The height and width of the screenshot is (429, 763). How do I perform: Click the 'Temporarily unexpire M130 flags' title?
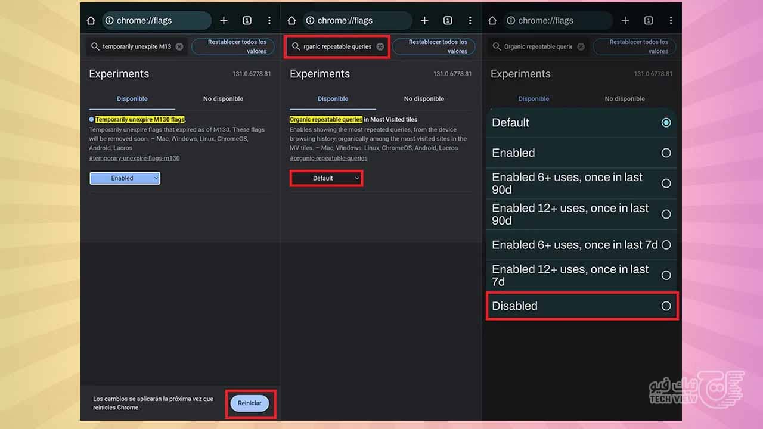[x=140, y=120]
